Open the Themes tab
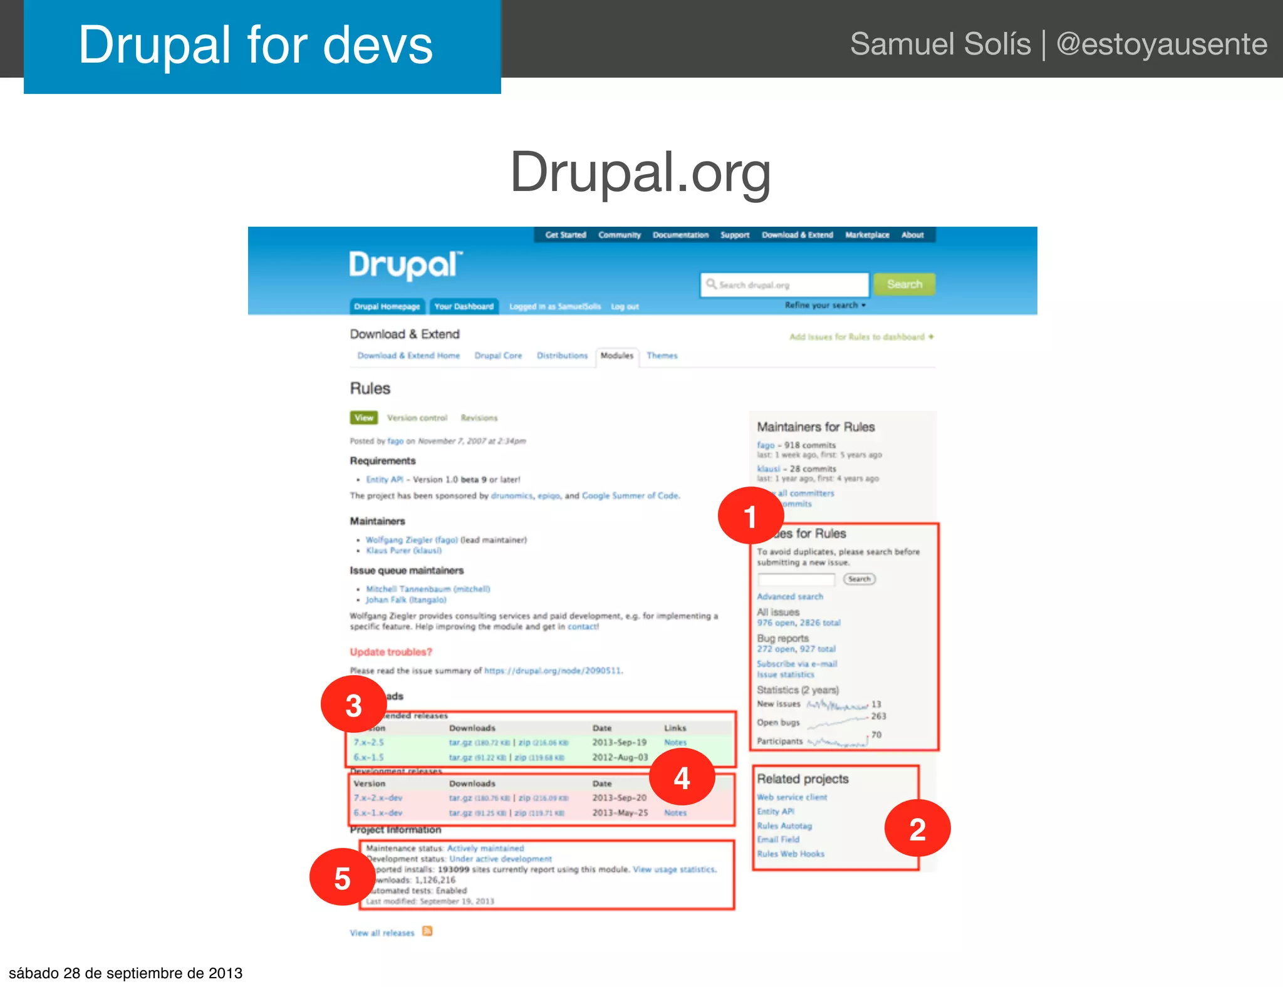The image size is (1283, 987). [662, 356]
